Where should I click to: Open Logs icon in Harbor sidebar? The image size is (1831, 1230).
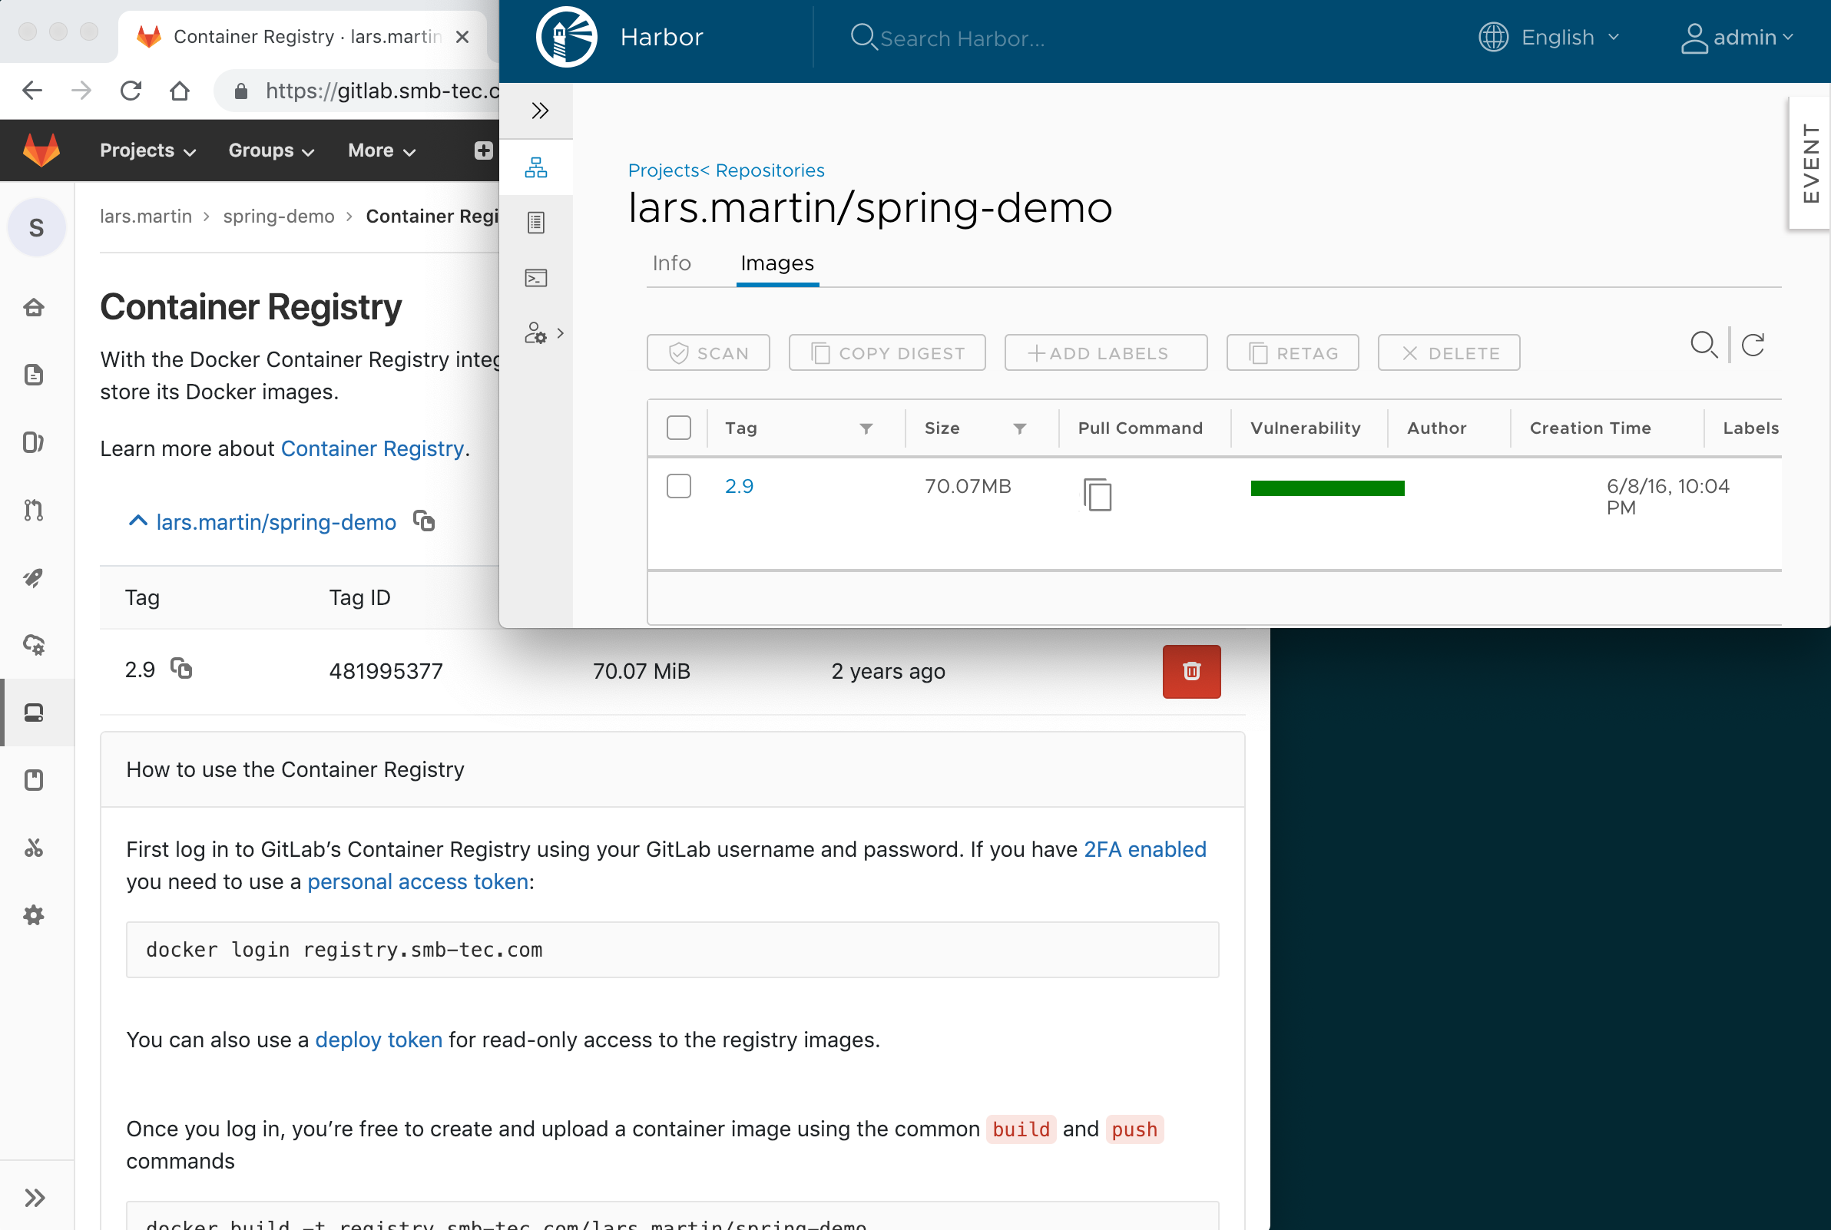pos(536,223)
